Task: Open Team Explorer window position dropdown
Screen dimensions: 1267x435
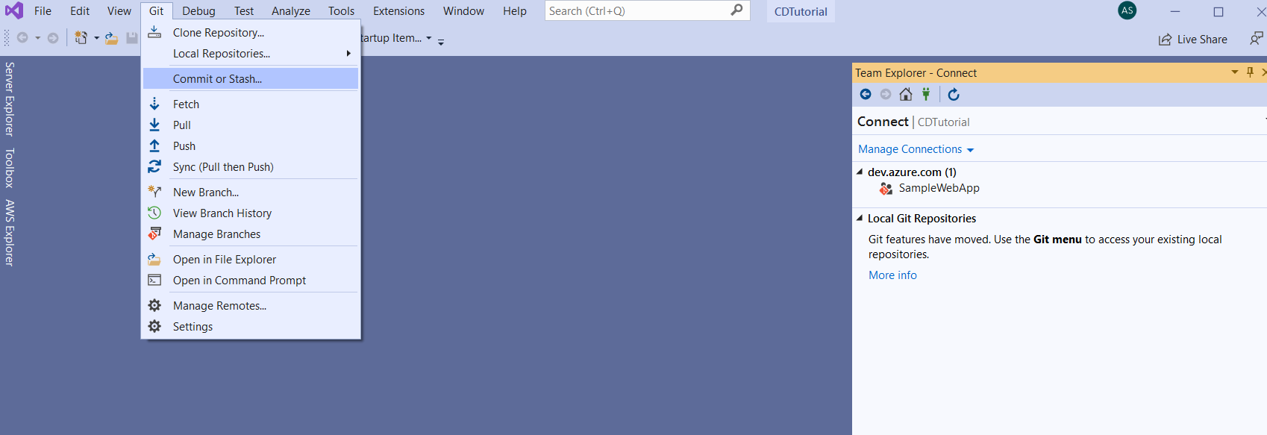Action: pos(1235,72)
